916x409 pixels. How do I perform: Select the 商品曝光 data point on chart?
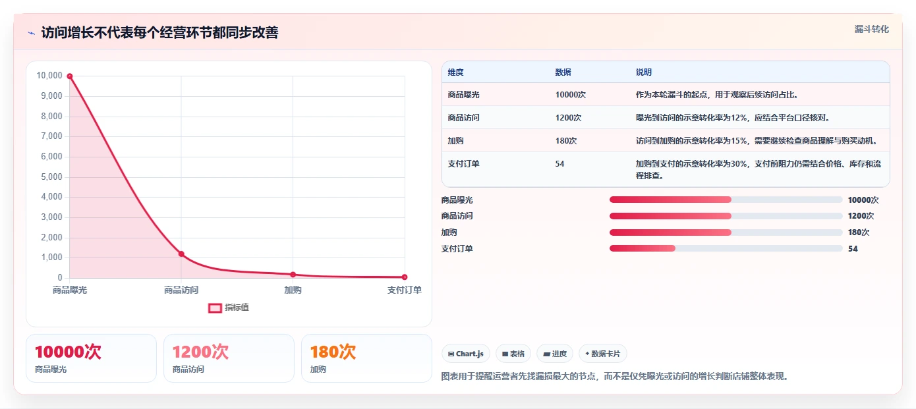[69, 76]
